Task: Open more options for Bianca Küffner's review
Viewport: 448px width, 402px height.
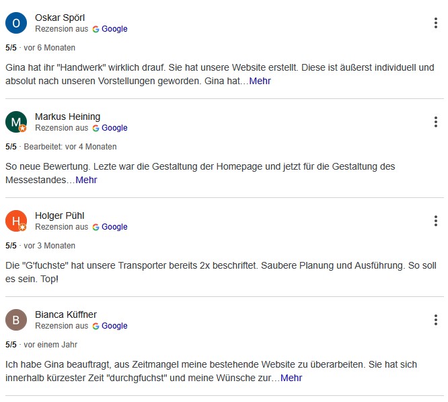Action: (436, 320)
